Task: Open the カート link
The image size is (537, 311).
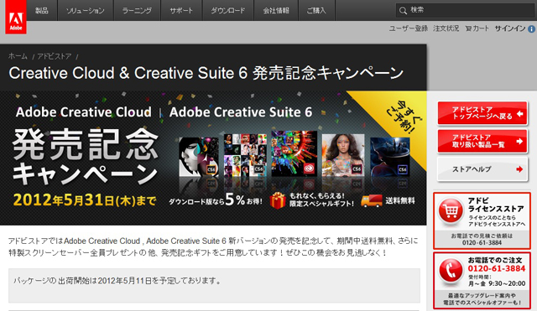Action: pos(481,29)
